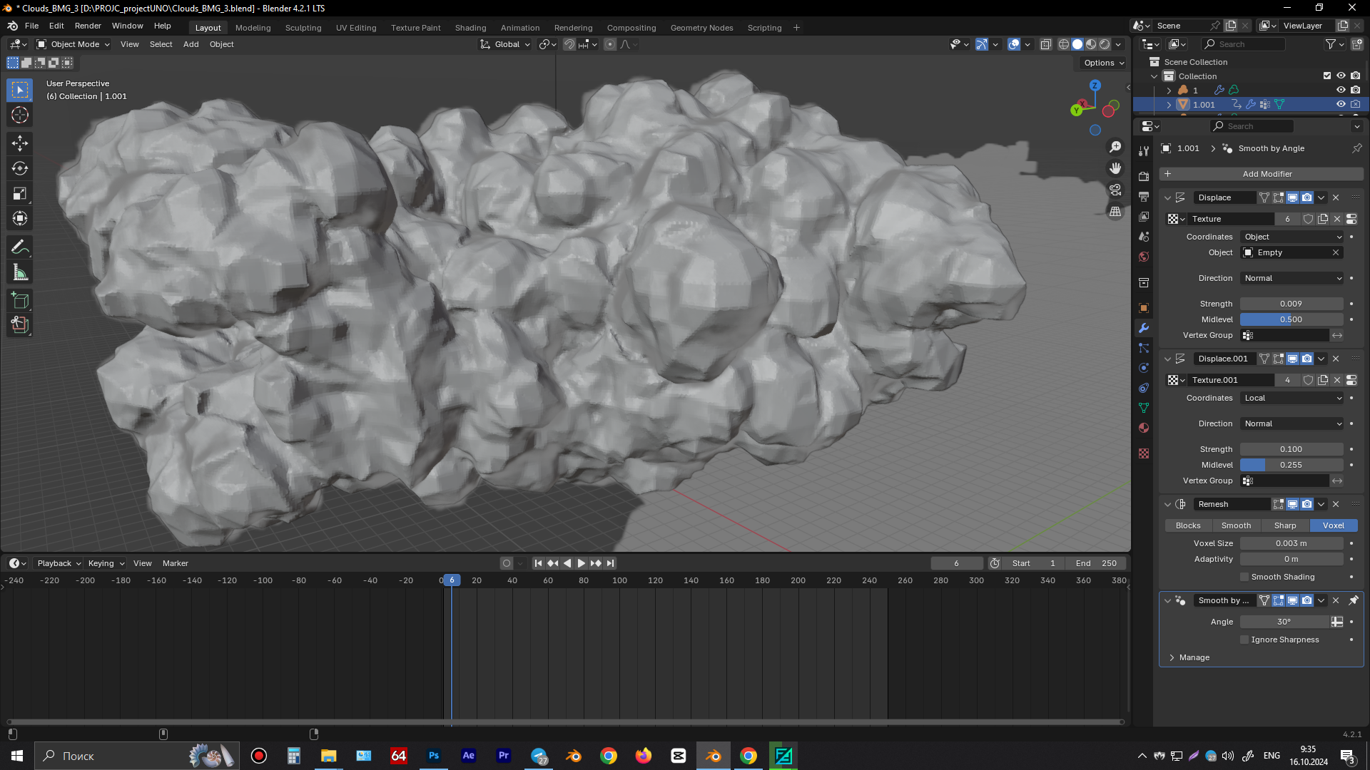Switch to the Shading workspace tab

coord(470,28)
